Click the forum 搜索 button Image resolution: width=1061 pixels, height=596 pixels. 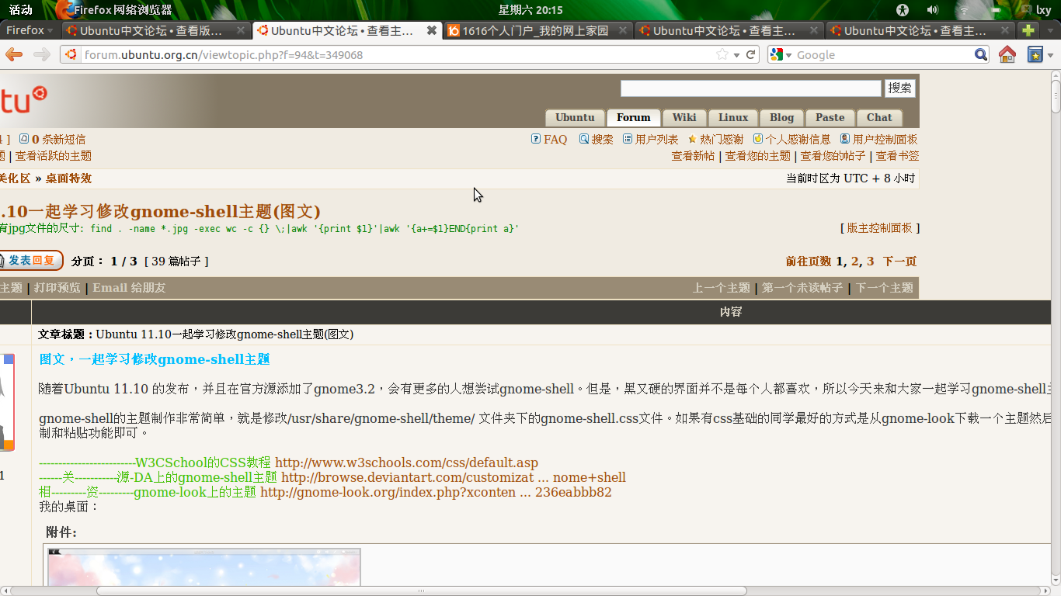900,88
